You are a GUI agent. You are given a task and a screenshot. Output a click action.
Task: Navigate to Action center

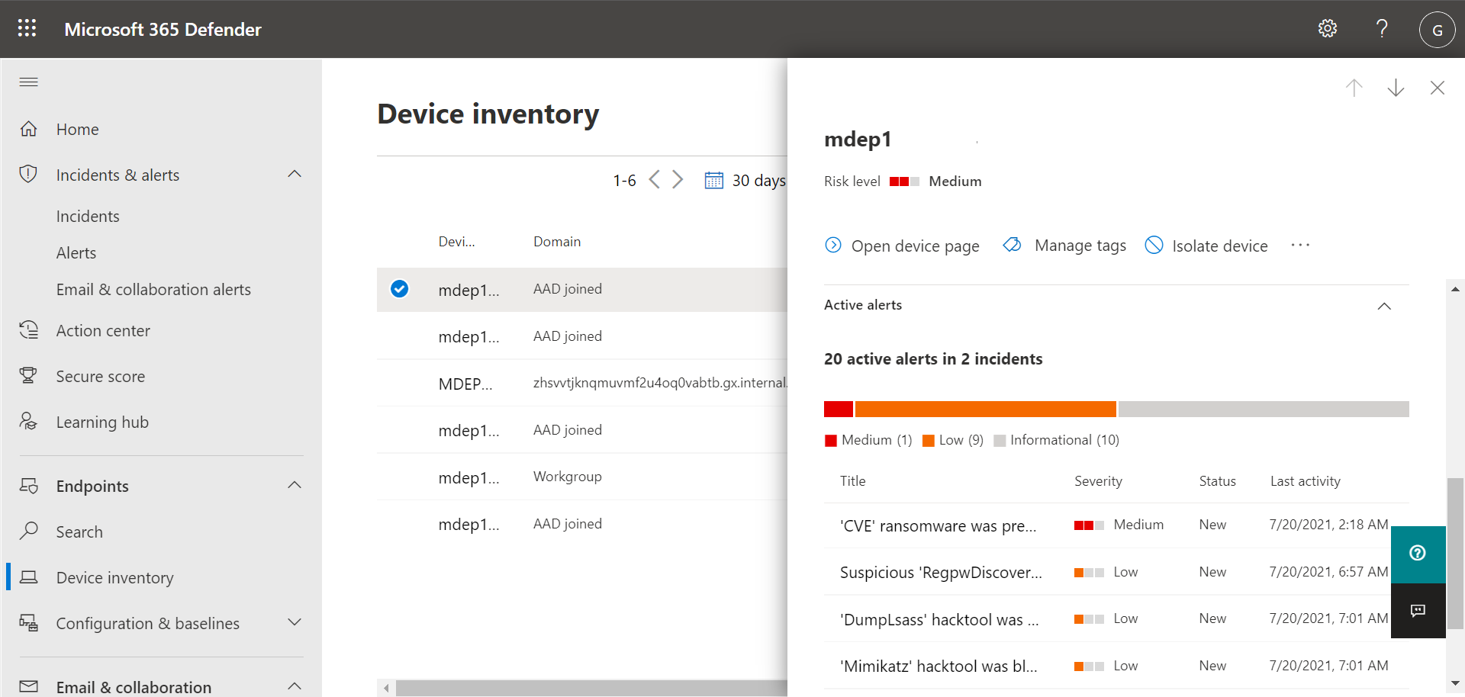pos(103,331)
